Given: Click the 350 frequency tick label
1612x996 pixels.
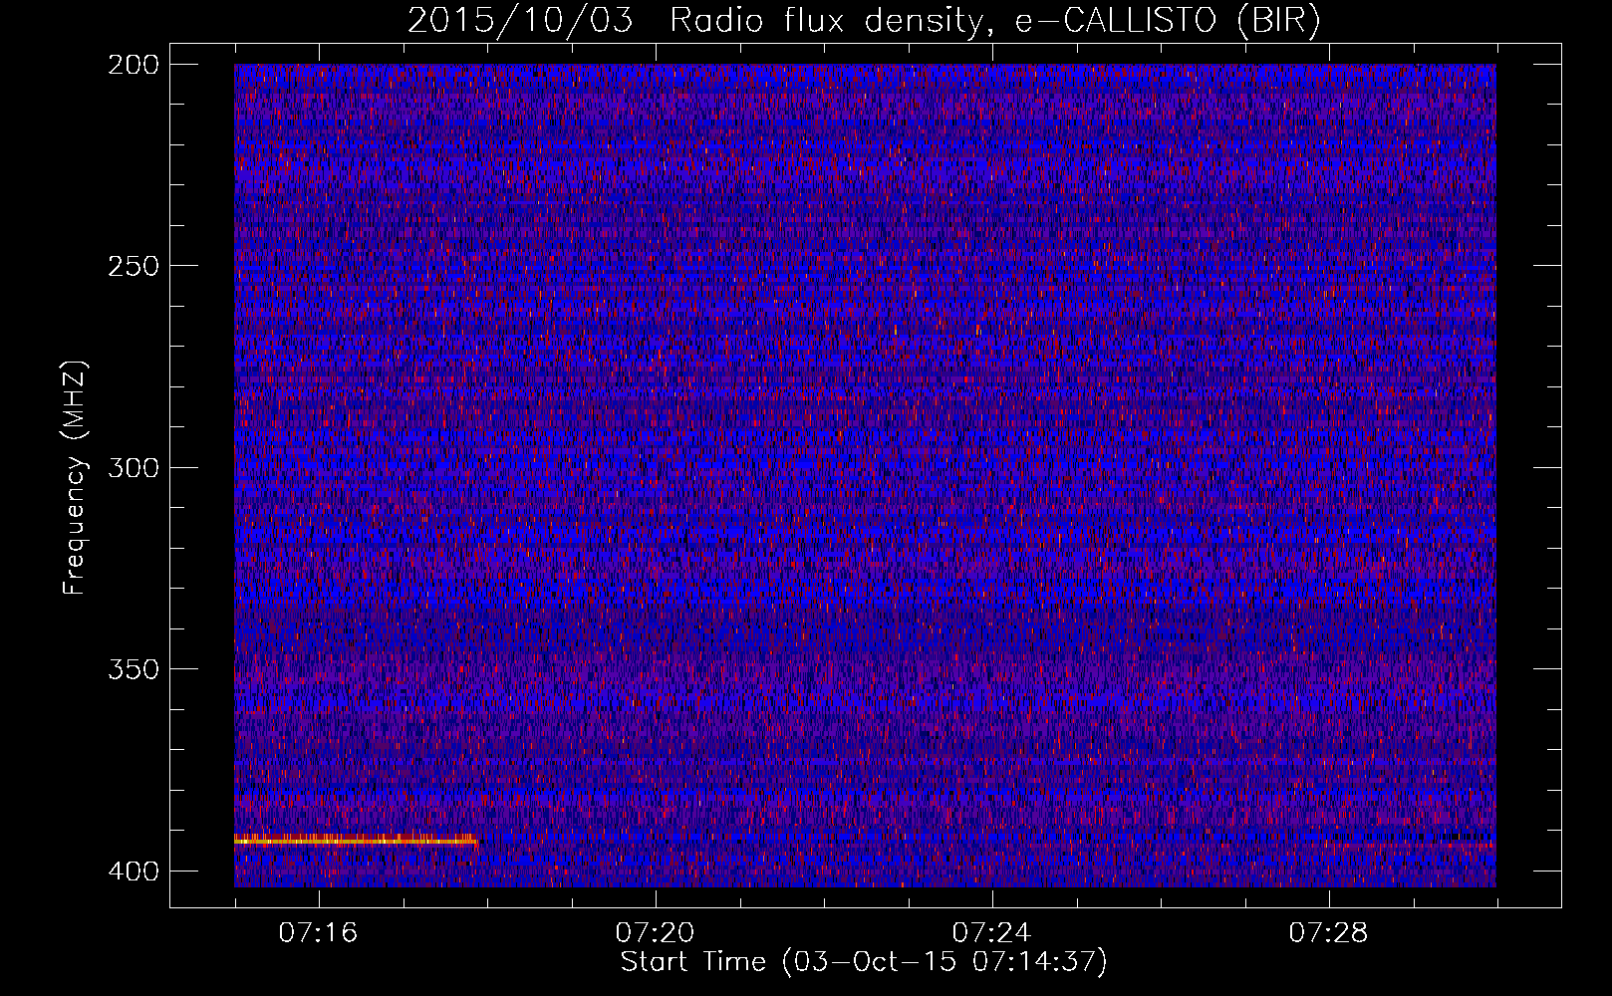Looking at the screenshot, I should point(133,668).
